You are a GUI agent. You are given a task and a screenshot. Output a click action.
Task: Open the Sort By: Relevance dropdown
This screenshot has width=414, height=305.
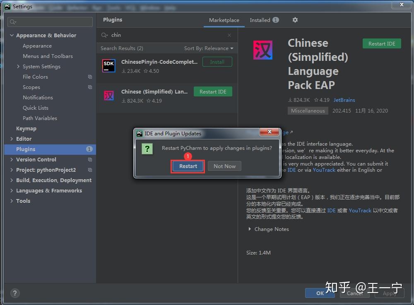click(x=209, y=48)
